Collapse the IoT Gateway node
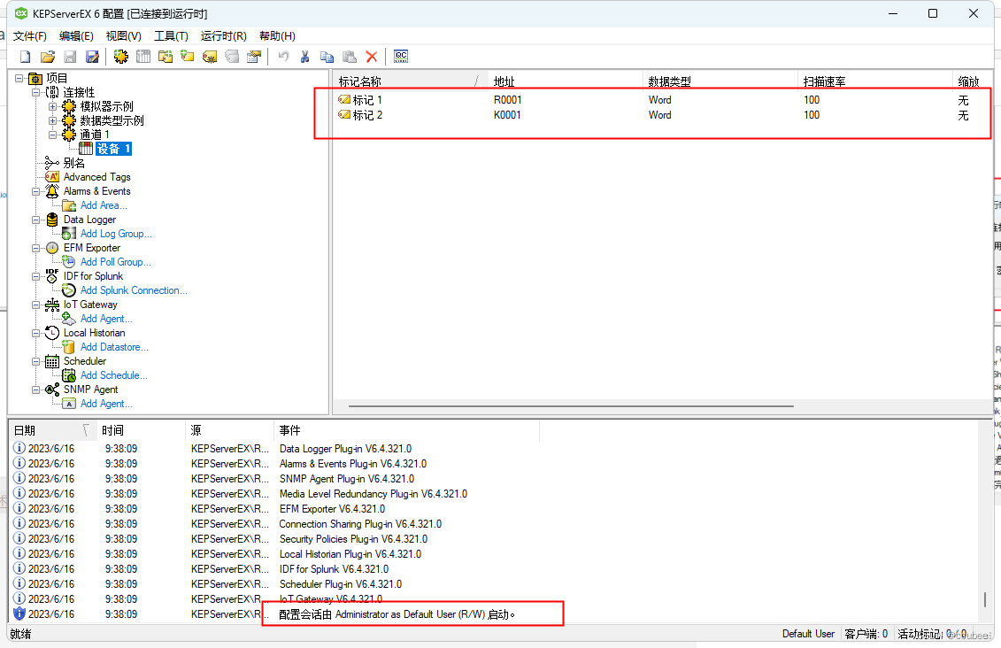The height and width of the screenshot is (648, 1001). 35,305
